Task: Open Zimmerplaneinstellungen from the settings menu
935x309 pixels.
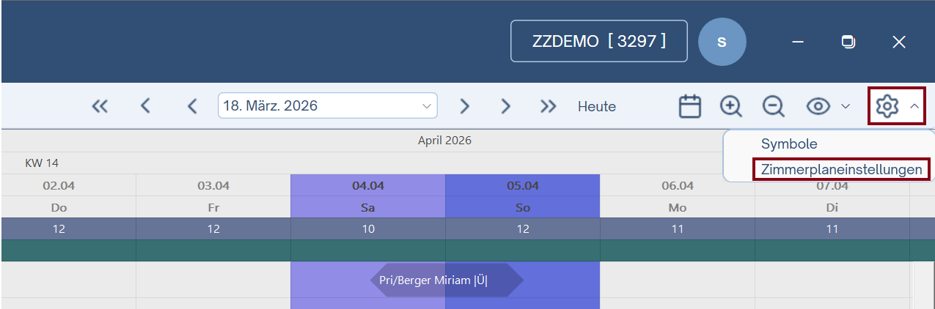Action: pyautogui.click(x=841, y=169)
